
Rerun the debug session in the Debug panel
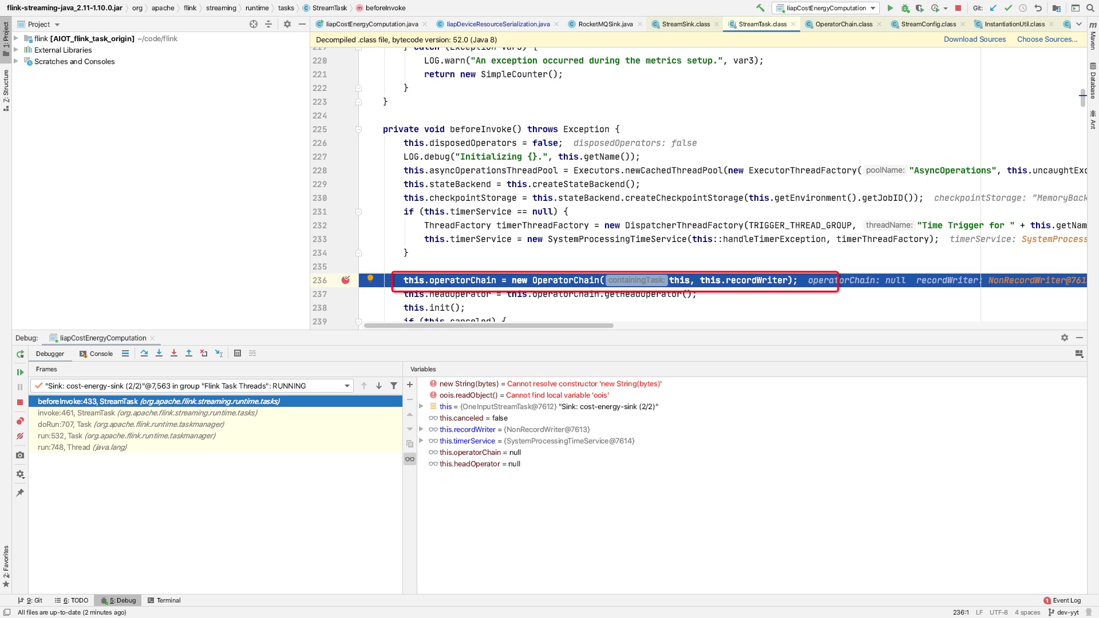click(x=20, y=354)
